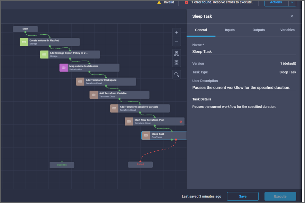Select the Start node
The image size is (305, 203).
25,29
